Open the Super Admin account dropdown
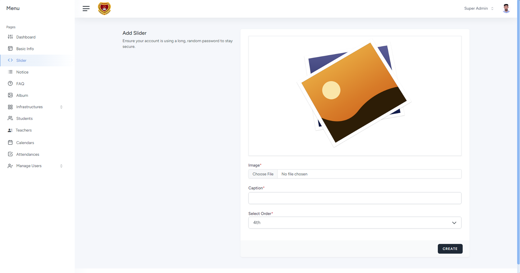 point(479,9)
